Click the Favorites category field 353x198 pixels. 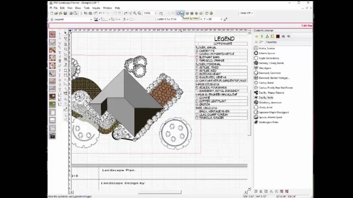[x=288, y=42]
